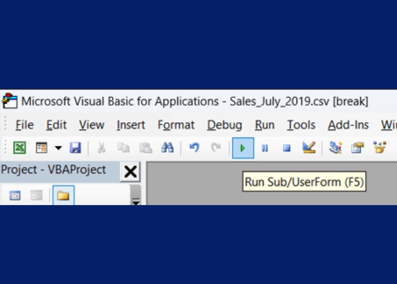The image size is (397, 284).
Task: Open the Debug menu
Action: tap(225, 125)
